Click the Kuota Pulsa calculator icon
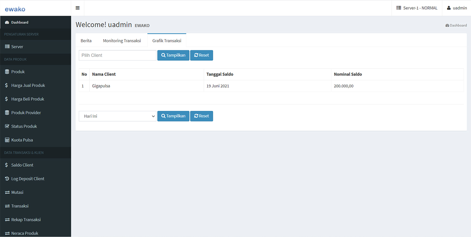The width and height of the screenshot is (471, 237). (7, 140)
